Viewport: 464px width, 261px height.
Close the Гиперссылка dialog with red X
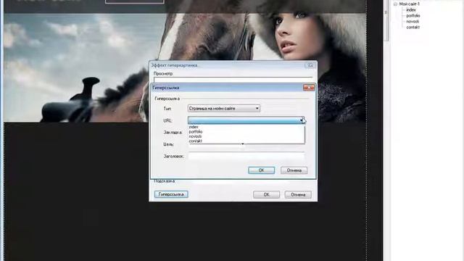(309, 88)
